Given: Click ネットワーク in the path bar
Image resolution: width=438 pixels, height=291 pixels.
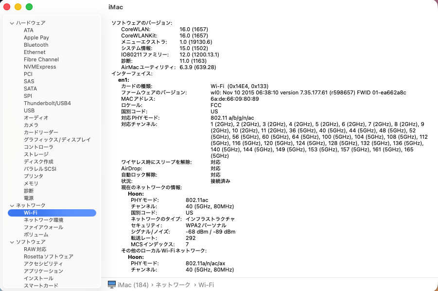Looking at the screenshot, I should click(173, 285).
